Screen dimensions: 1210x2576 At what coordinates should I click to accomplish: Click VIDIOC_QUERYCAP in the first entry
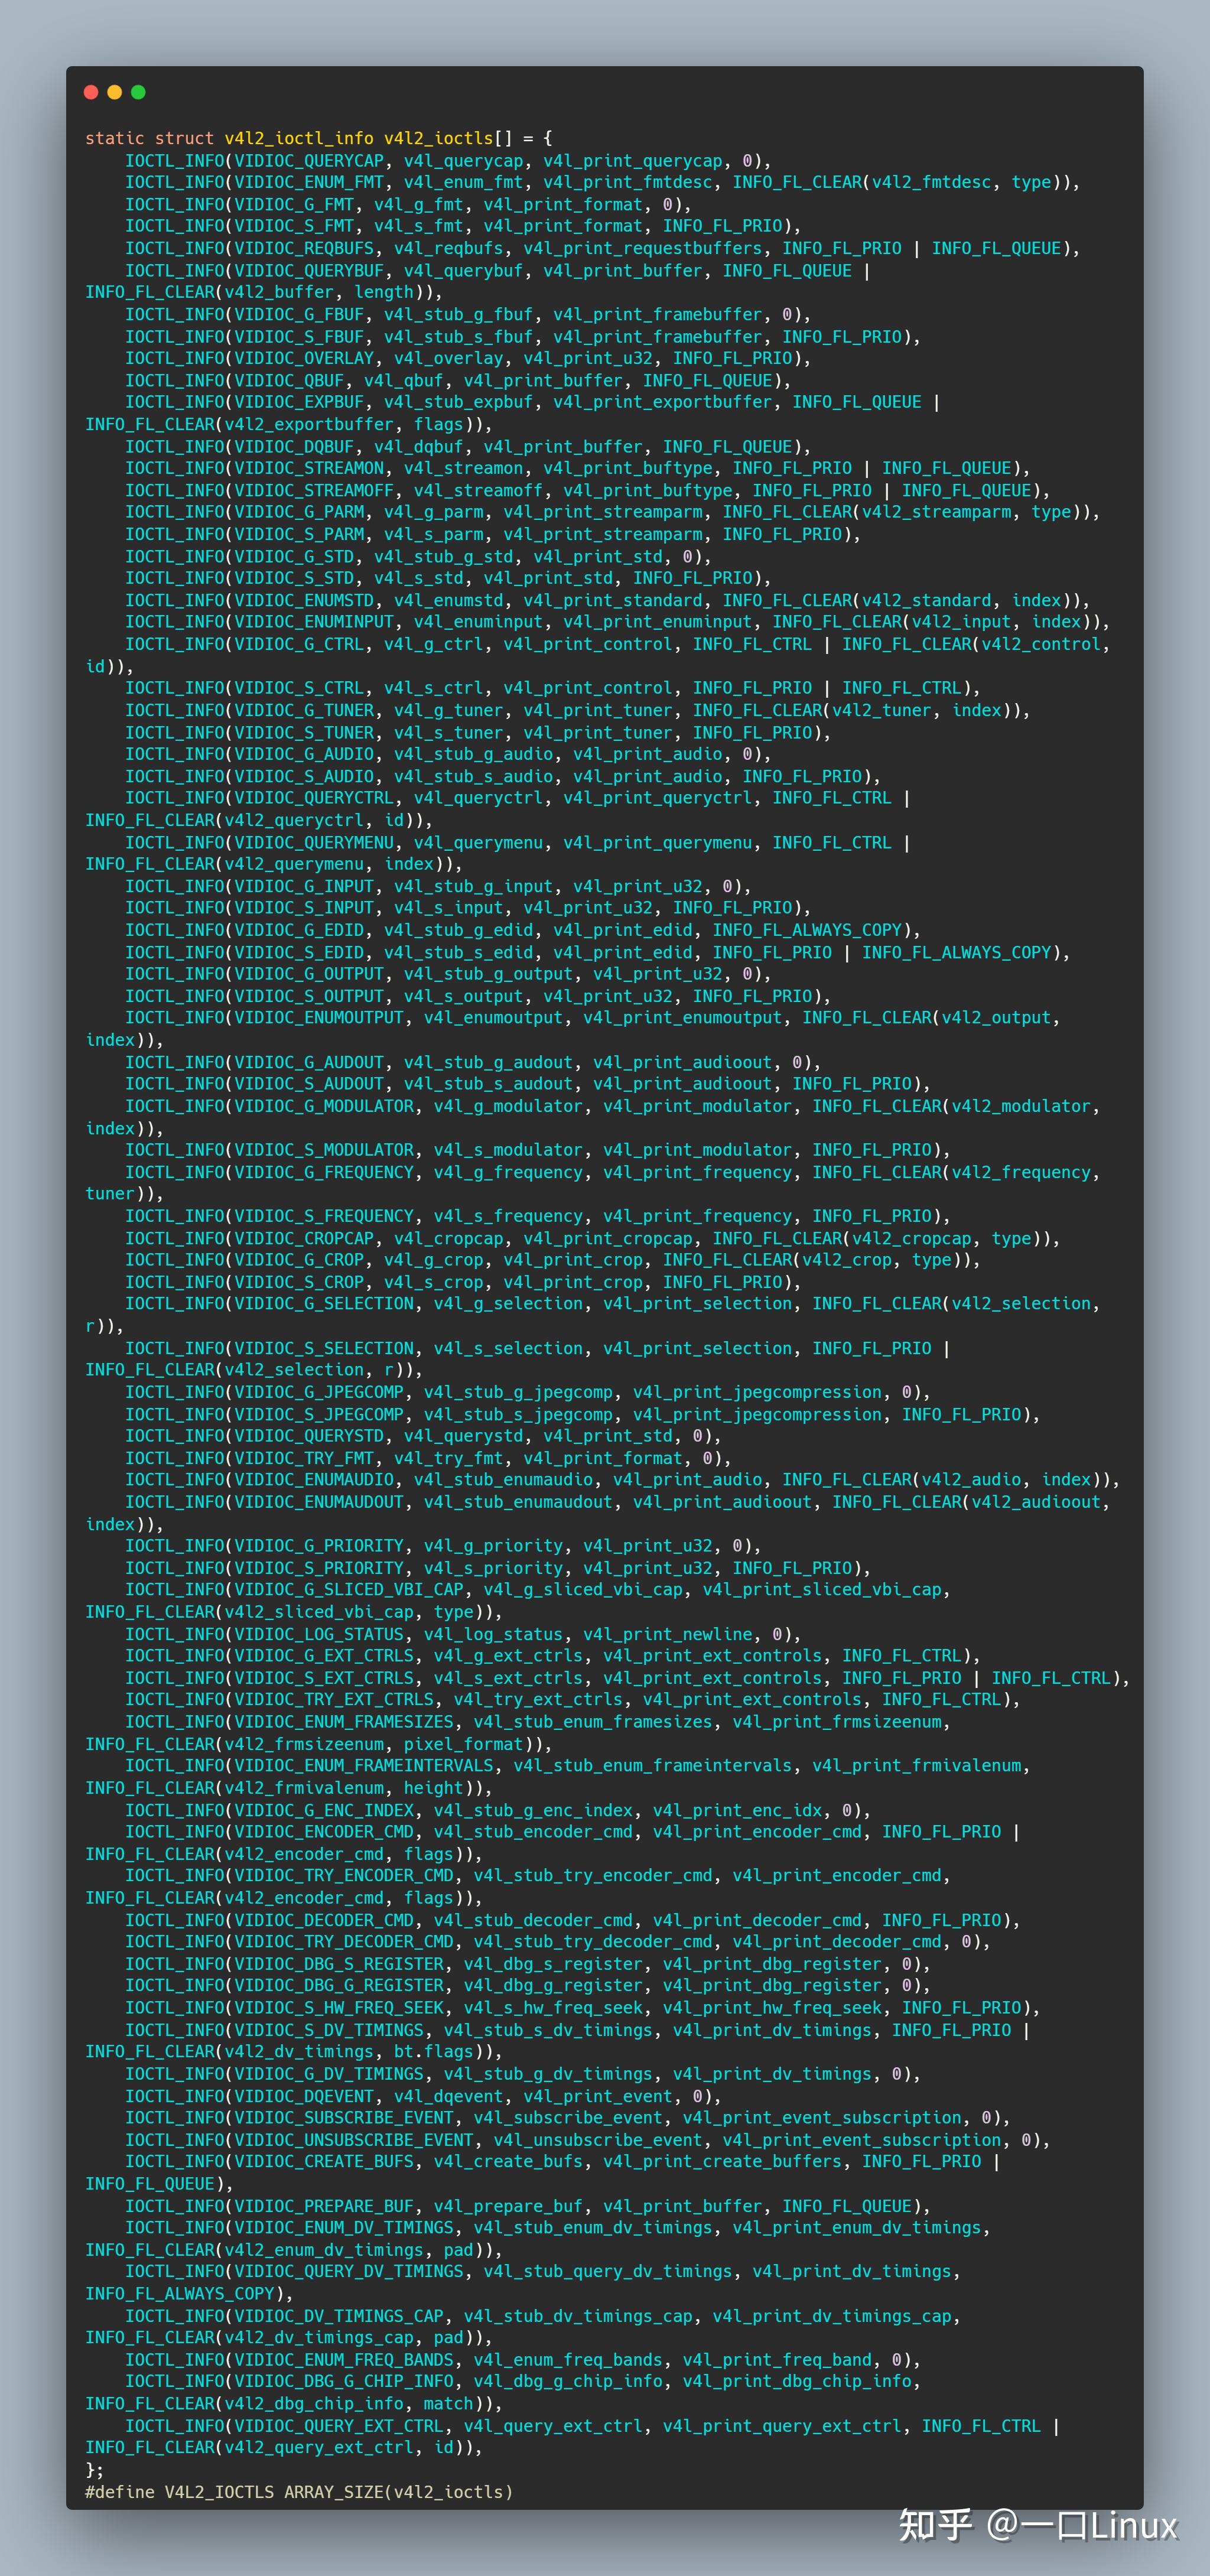click(309, 160)
